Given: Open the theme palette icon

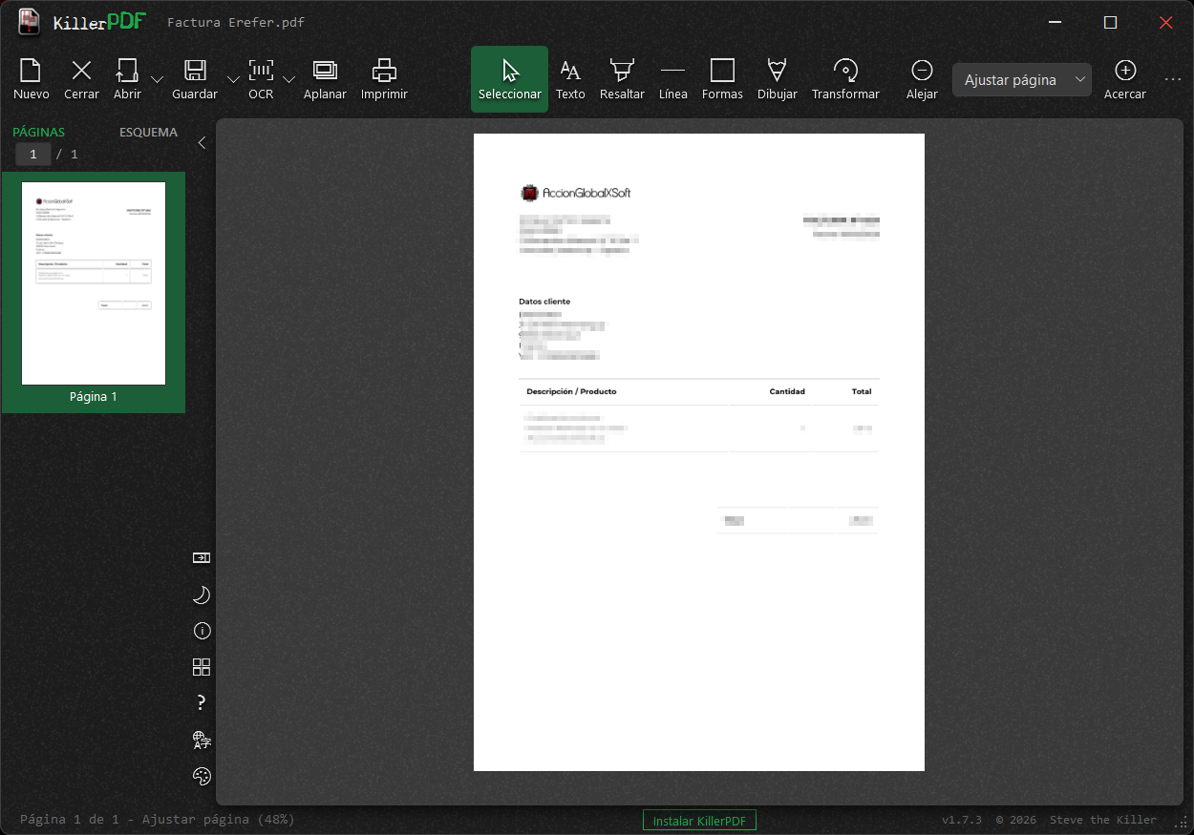Looking at the screenshot, I should coord(202,776).
